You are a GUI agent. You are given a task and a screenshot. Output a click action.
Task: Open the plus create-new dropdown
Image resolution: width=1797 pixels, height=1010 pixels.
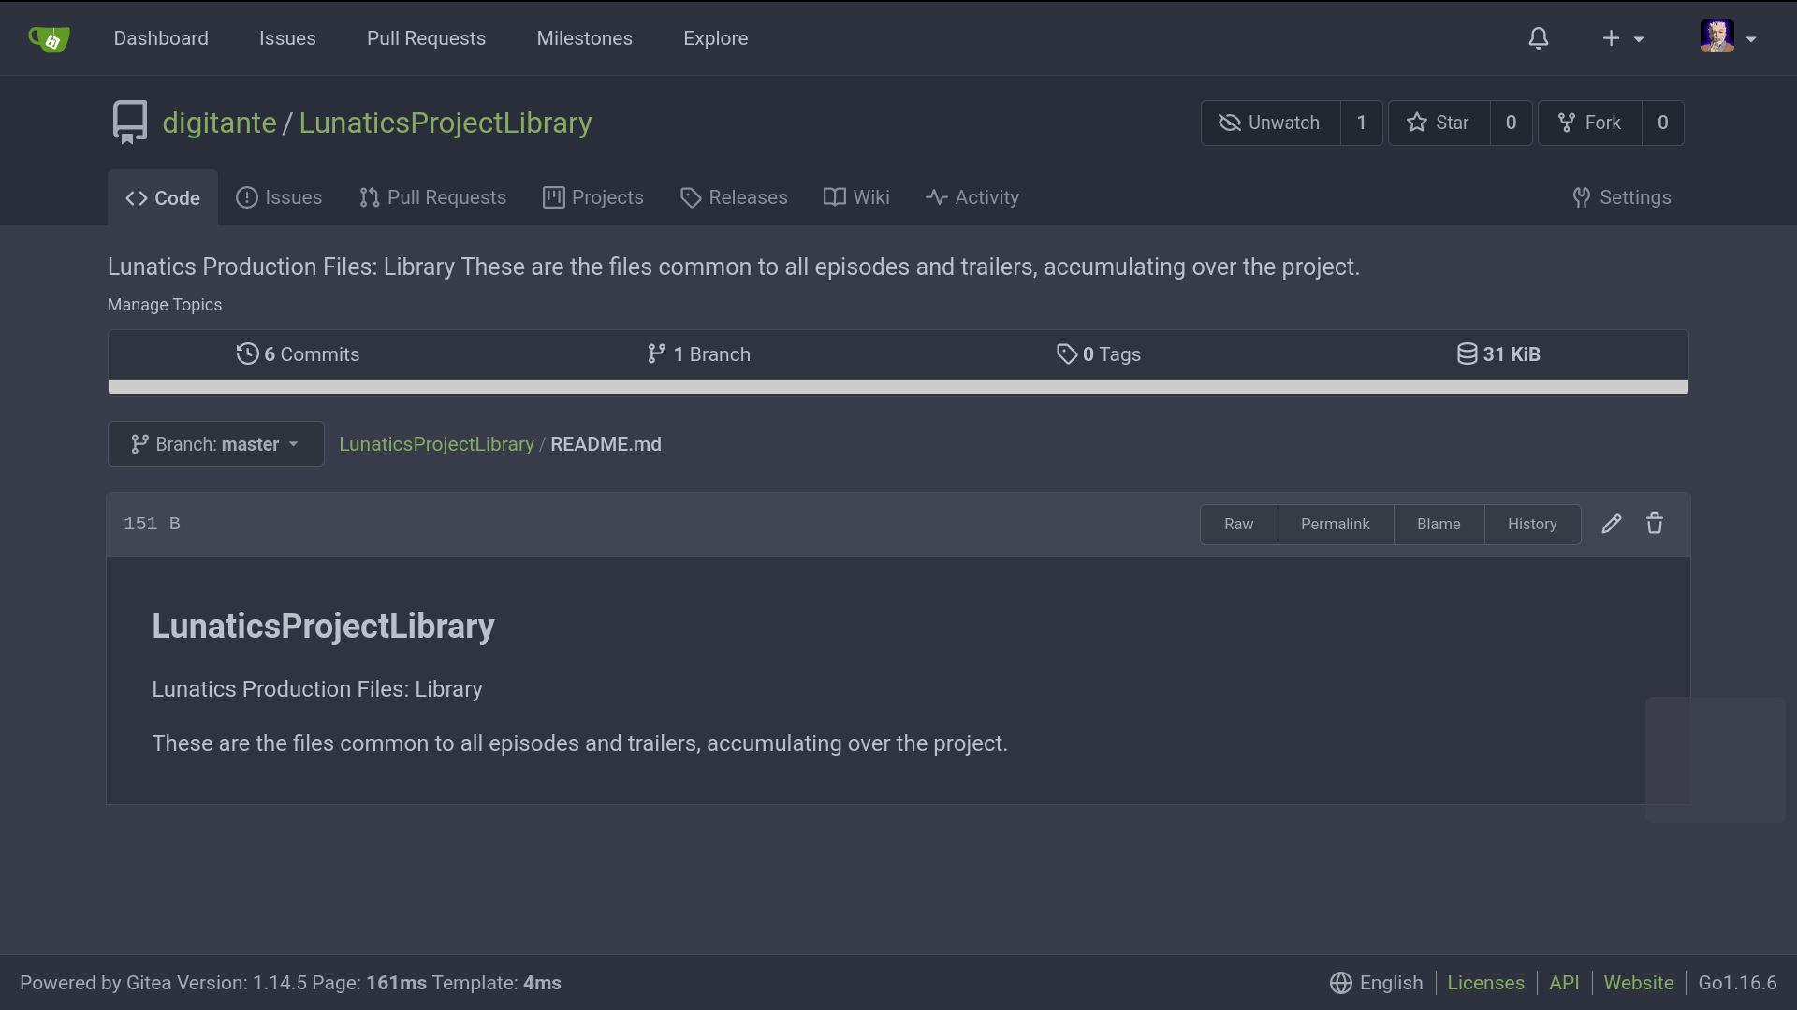1622,38
